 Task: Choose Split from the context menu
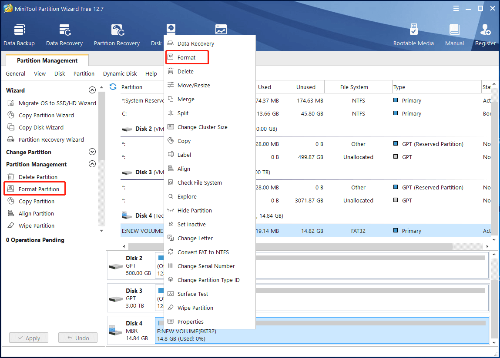pos(209,113)
